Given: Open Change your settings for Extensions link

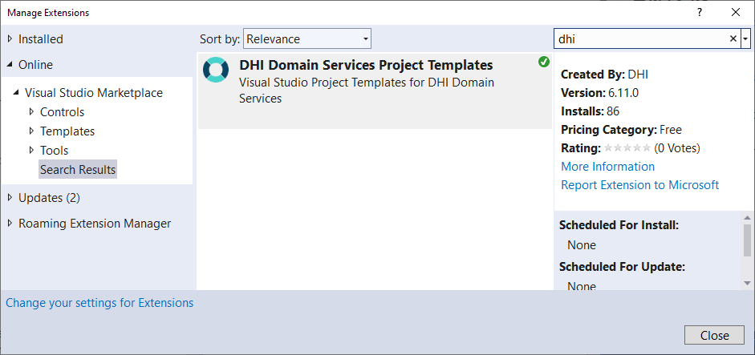Looking at the screenshot, I should [x=99, y=303].
